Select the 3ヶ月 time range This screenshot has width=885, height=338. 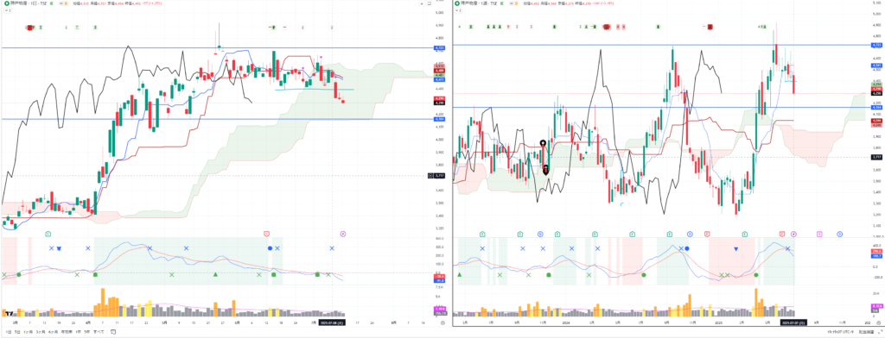pos(41,332)
